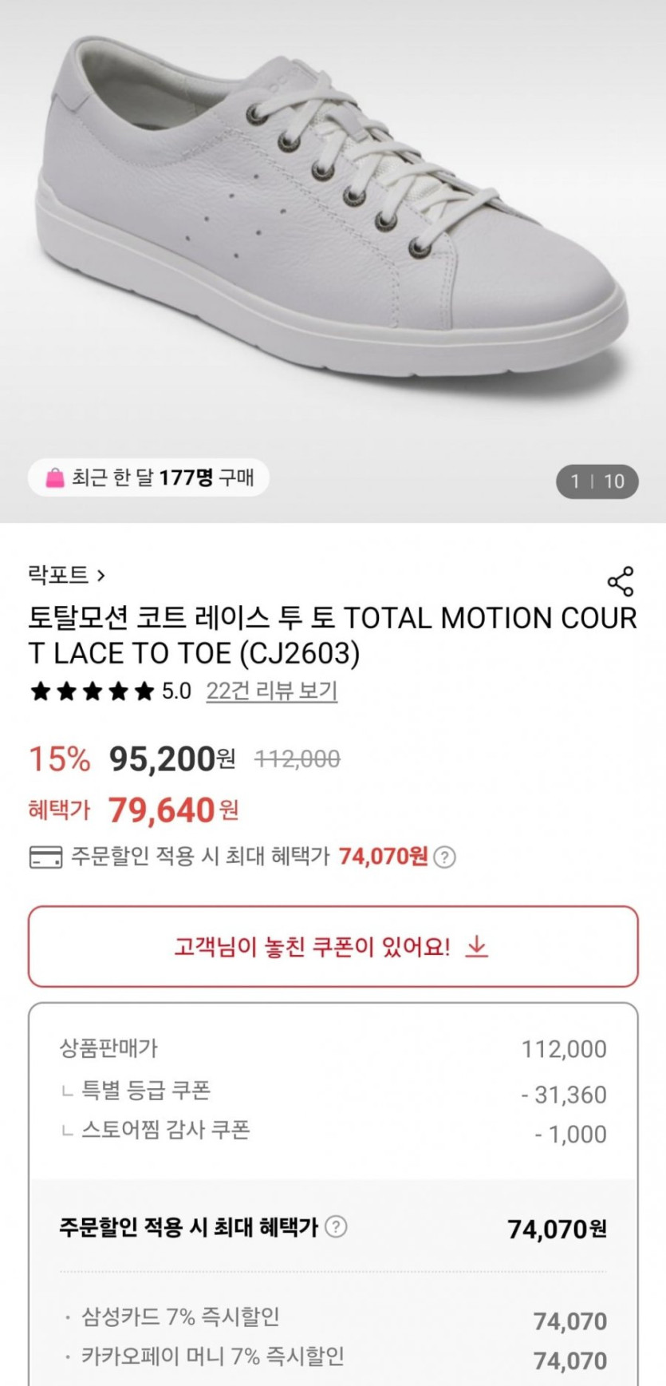Tap the 1 | 10 image counter
This screenshot has height=1386, width=666.
(x=597, y=481)
